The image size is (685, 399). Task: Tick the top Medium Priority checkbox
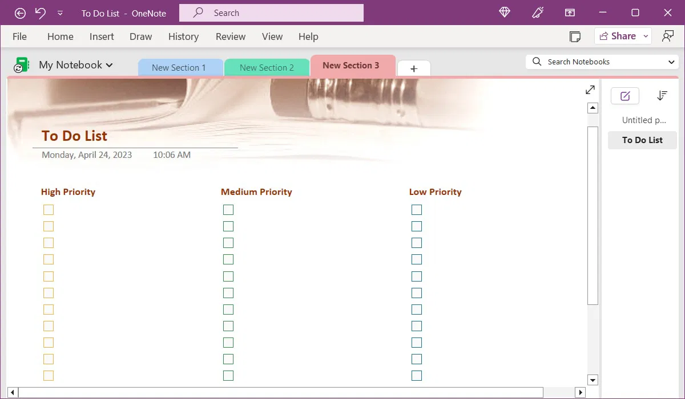pyautogui.click(x=228, y=210)
